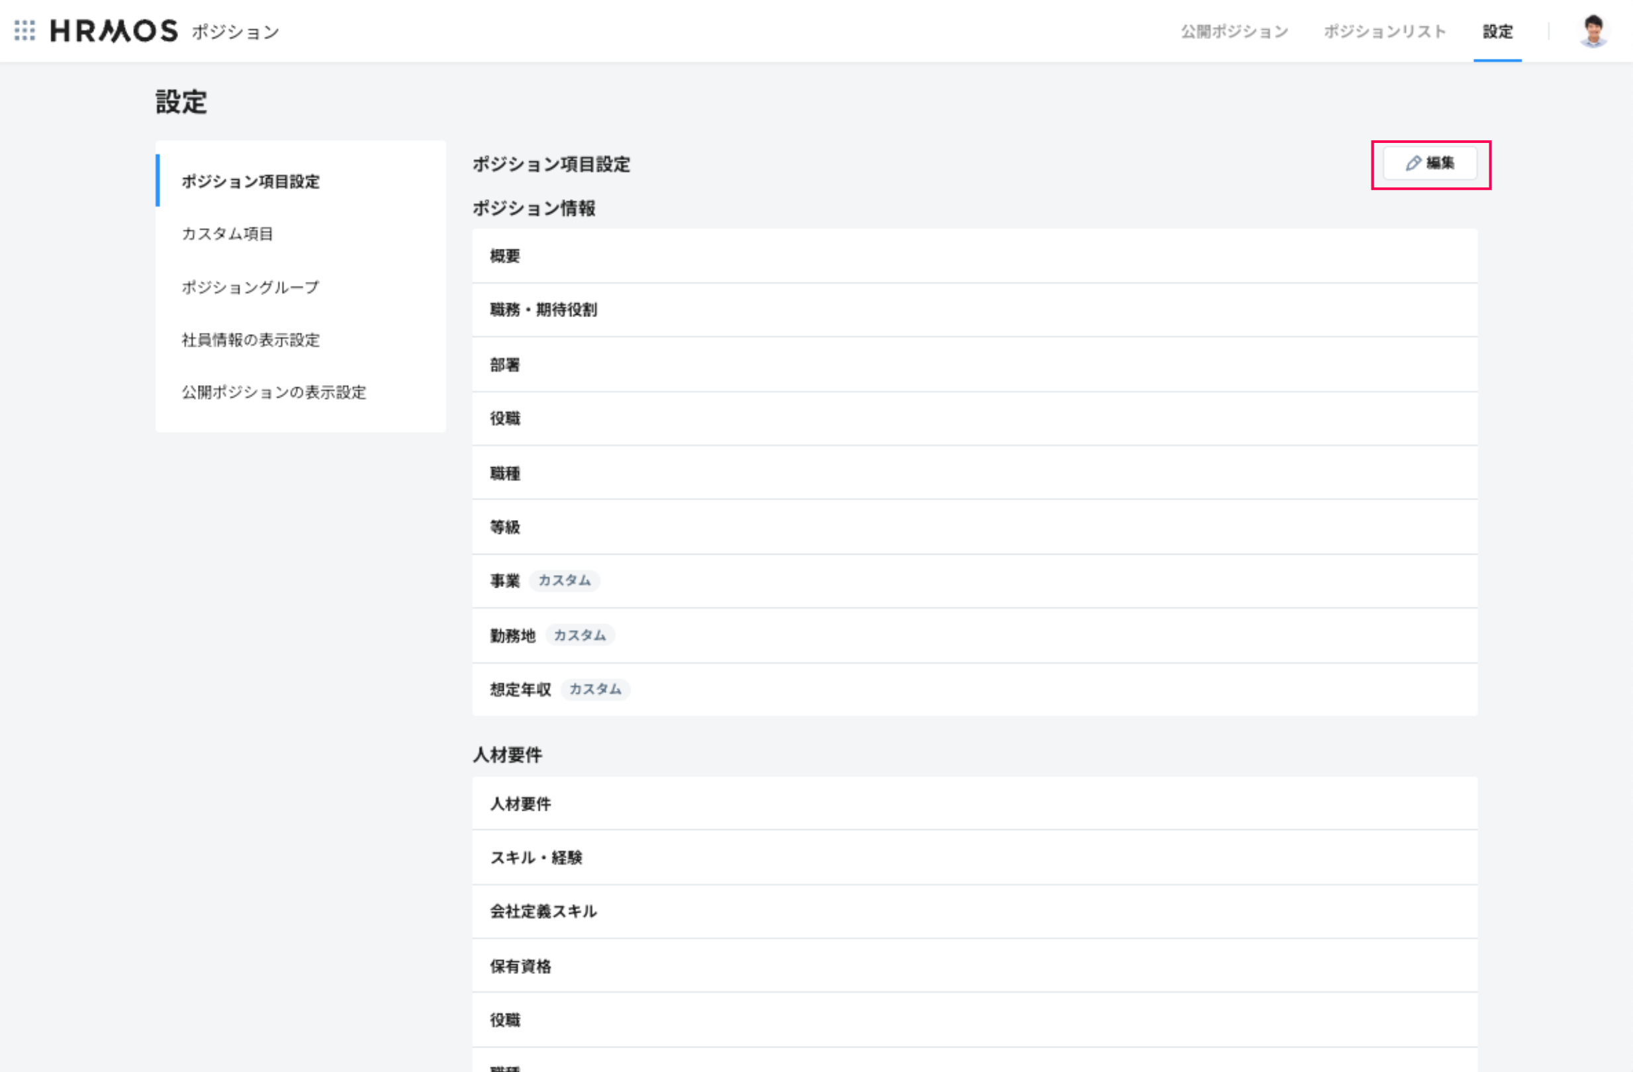1633x1072 pixels.
Task: Click the HRMOS logo
Action: pyautogui.click(x=114, y=31)
